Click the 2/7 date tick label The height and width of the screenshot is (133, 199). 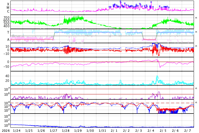188,130
